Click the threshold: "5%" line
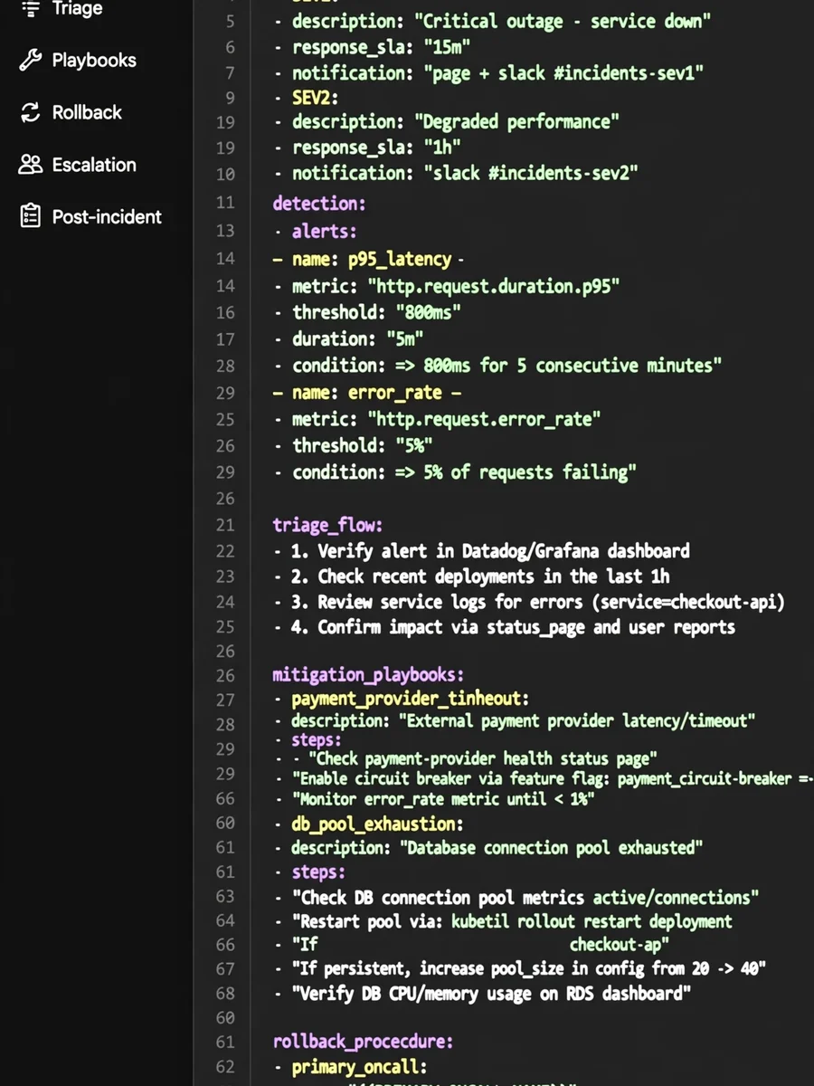Image resolution: width=814 pixels, height=1086 pixels. tap(354, 445)
